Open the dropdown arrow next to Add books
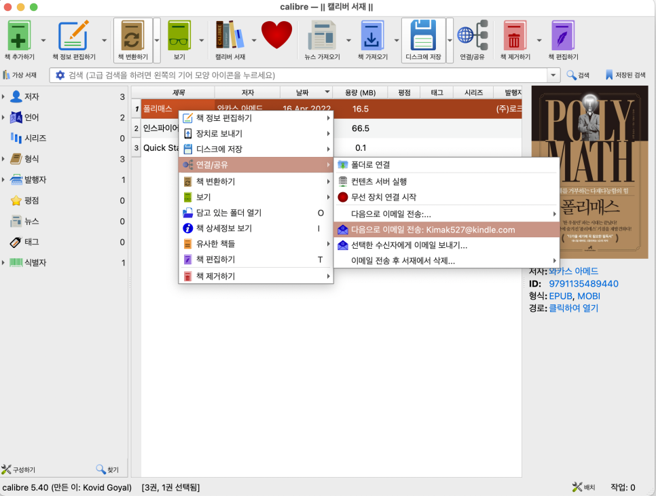The image size is (656, 496). (43, 41)
